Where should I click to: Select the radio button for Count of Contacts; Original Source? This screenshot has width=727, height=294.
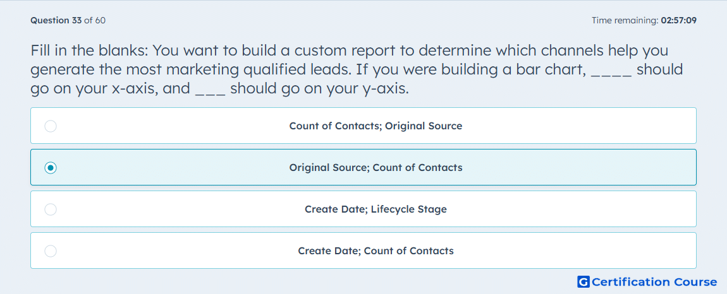(51, 126)
